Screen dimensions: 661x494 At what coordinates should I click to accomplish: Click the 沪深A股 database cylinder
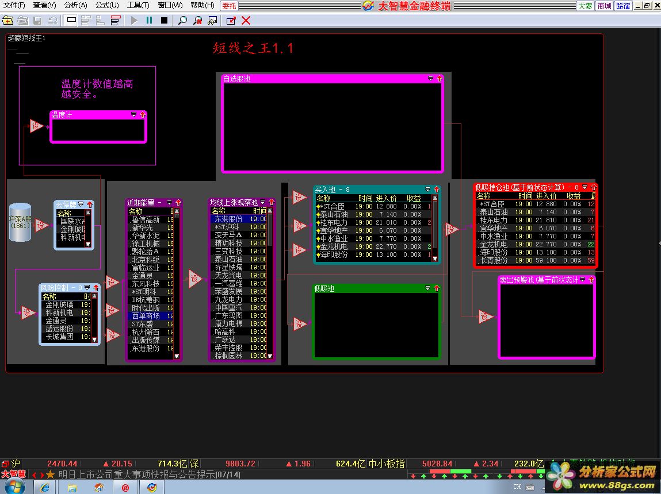click(x=20, y=222)
